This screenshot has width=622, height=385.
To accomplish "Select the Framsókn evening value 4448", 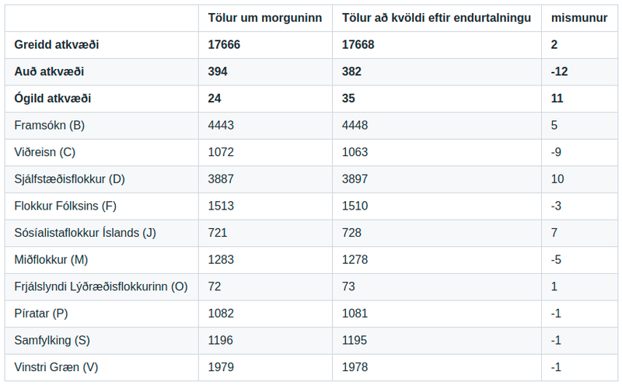I will pyautogui.click(x=355, y=125).
